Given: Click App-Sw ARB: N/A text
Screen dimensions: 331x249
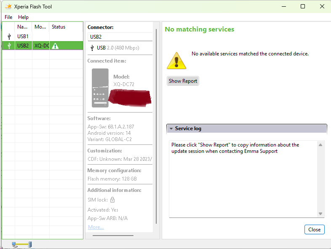Looking at the screenshot, I should (x=108, y=218).
